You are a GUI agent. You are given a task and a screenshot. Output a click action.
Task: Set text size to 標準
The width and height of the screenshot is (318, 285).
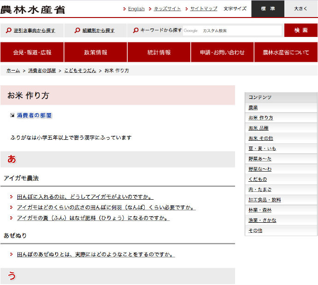268,9
